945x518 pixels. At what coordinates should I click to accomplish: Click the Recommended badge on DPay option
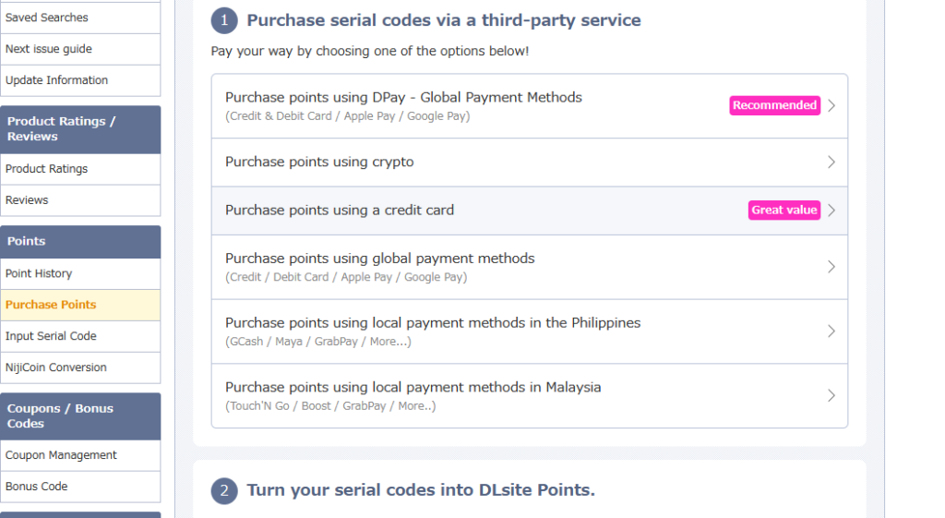click(x=774, y=105)
